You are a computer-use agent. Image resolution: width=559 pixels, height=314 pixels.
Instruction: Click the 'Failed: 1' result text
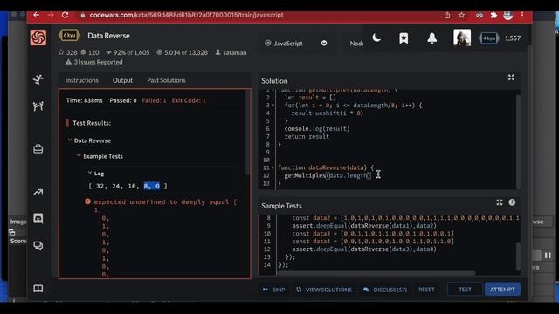[x=154, y=101]
